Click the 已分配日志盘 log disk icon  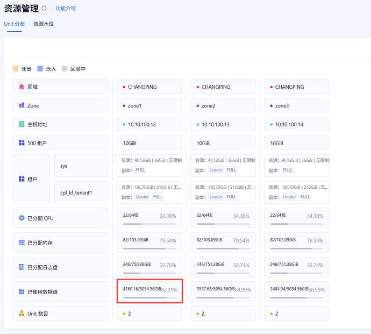point(22,267)
